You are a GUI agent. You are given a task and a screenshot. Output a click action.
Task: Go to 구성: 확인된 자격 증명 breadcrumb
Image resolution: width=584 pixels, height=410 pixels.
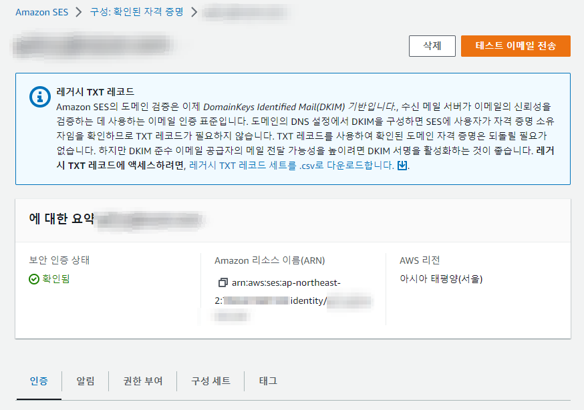coord(137,12)
